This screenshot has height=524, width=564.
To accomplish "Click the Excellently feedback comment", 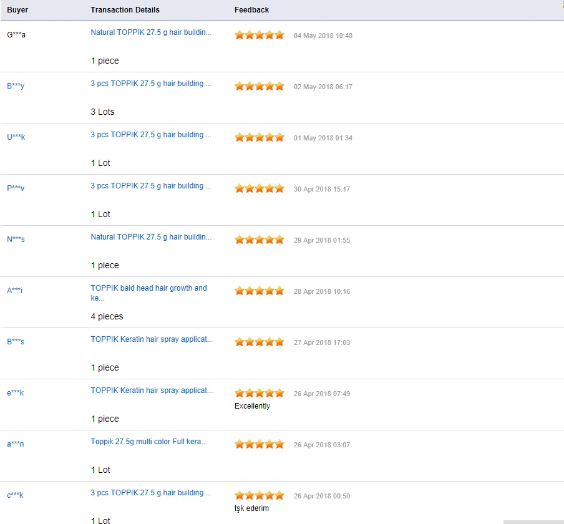I will (252, 405).
